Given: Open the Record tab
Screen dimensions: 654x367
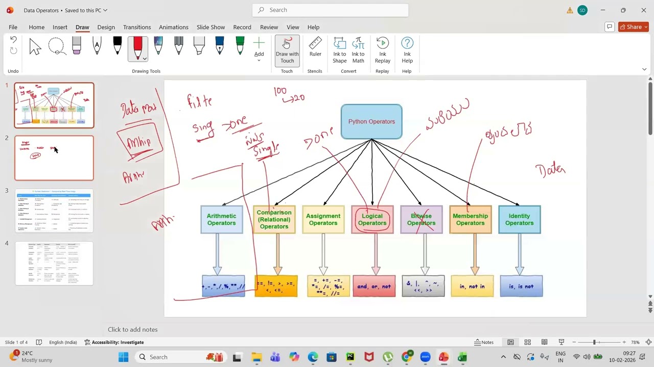Looking at the screenshot, I should (242, 27).
